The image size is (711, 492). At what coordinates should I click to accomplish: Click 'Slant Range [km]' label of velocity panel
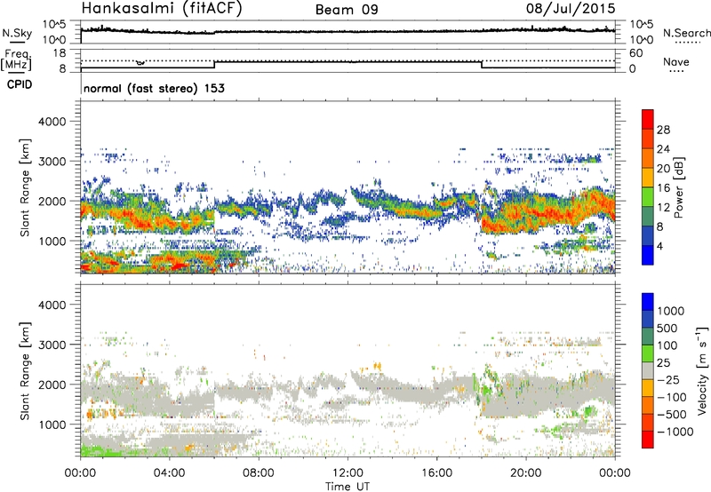25,370
